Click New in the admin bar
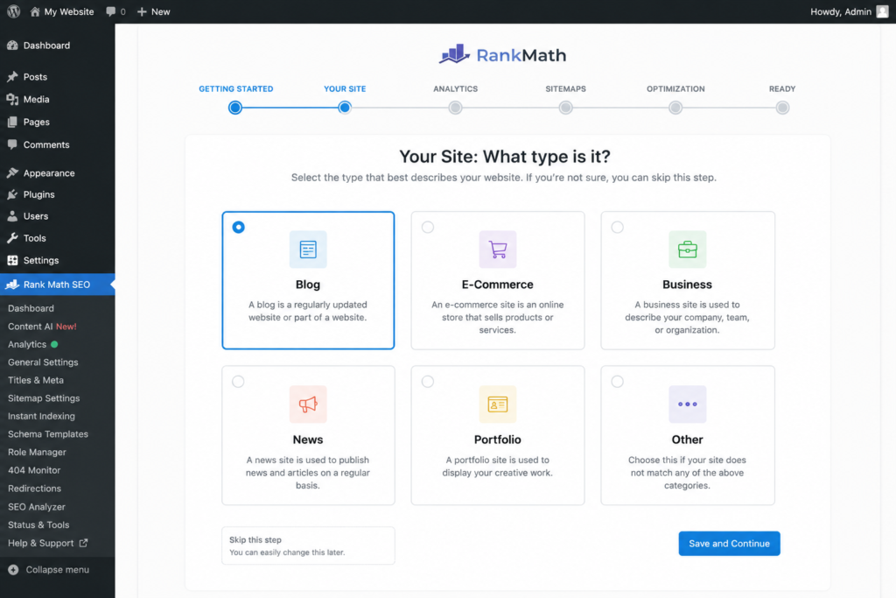896x598 pixels. [x=161, y=11]
